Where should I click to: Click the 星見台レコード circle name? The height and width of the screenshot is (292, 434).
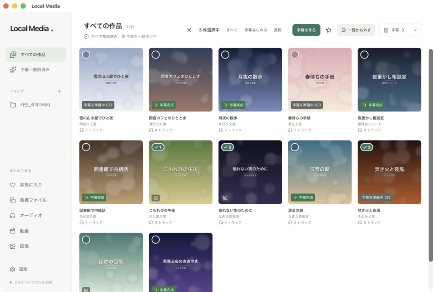(x=370, y=124)
